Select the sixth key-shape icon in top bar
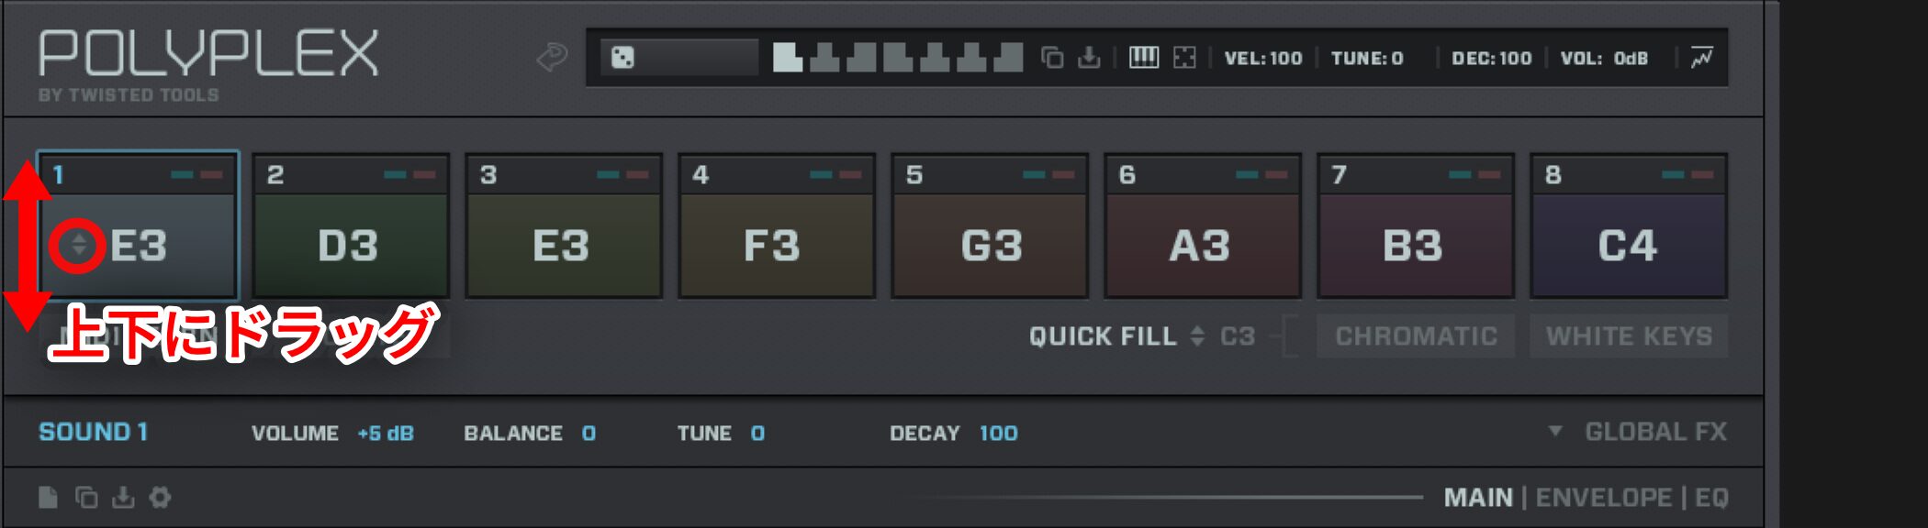The width and height of the screenshot is (1928, 528). coord(971,58)
